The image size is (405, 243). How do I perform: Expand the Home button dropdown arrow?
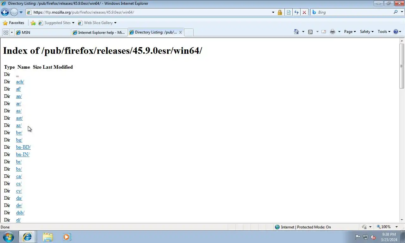click(x=303, y=32)
